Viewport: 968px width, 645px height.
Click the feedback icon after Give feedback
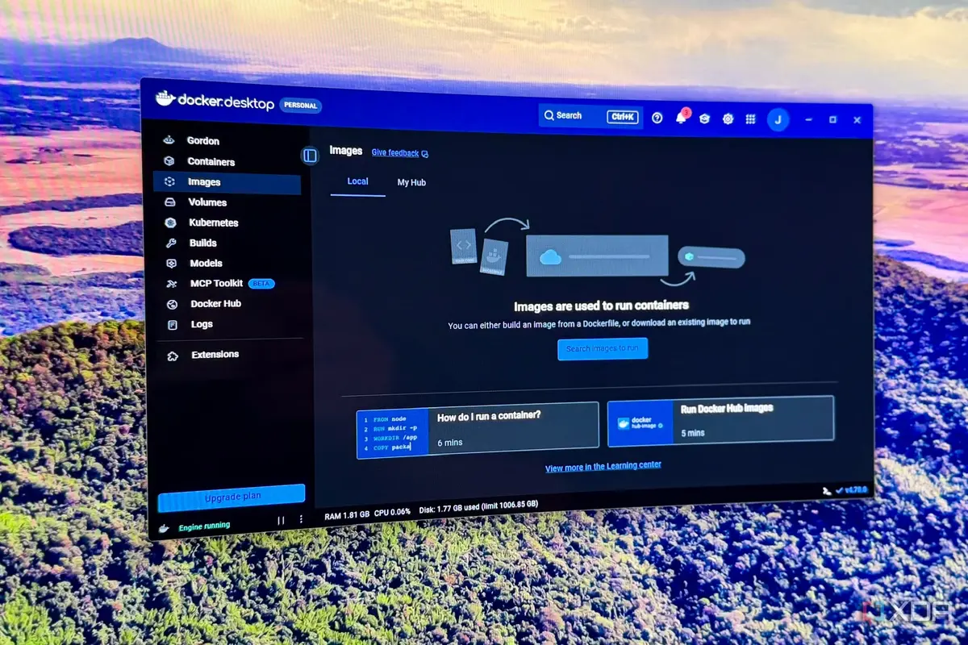point(425,153)
